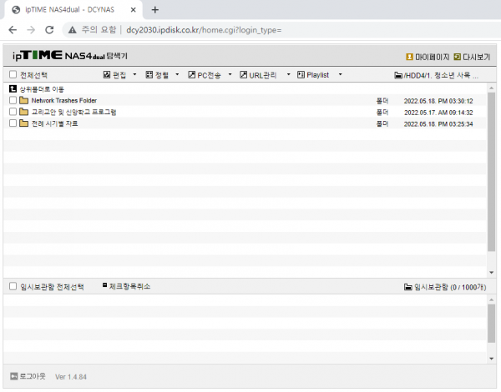
Task: Toggle the 임시보관함 전체선택 checkbox
Action: tap(13, 286)
